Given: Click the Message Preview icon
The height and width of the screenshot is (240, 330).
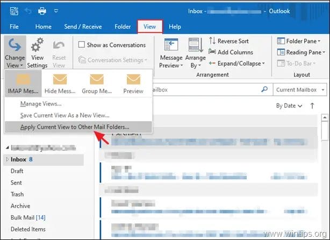Looking at the screenshot, I should [171, 46].
